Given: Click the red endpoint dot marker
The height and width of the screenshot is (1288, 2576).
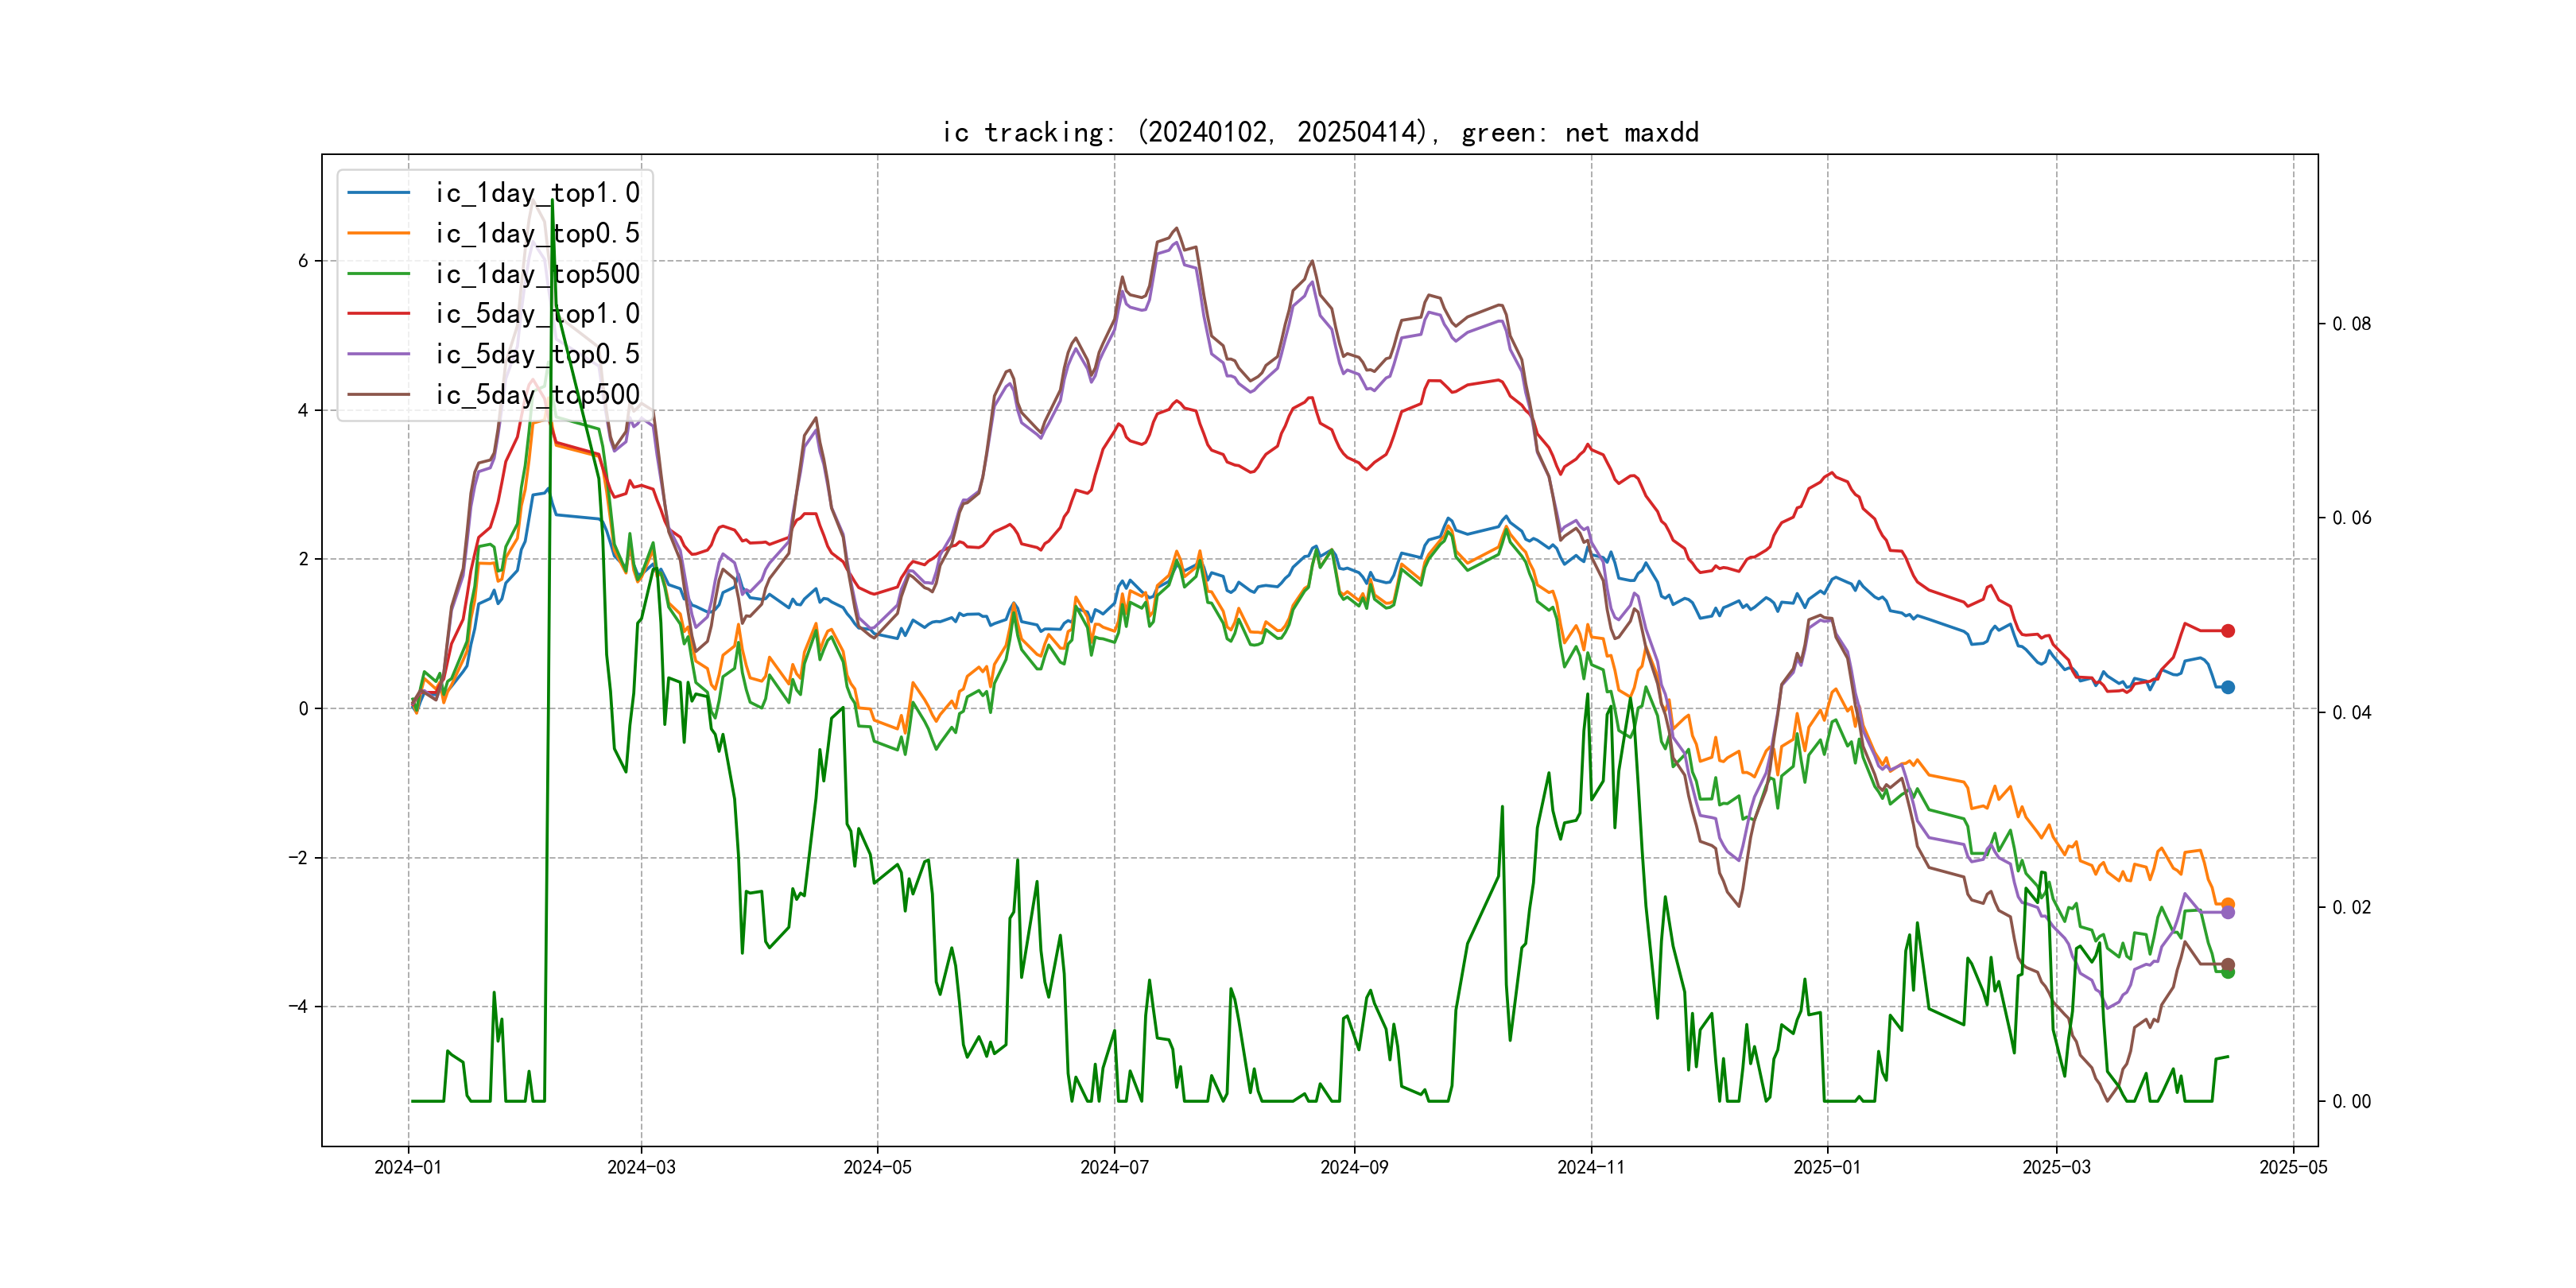Looking at the screenshot, I should (x=2228, y=631).
